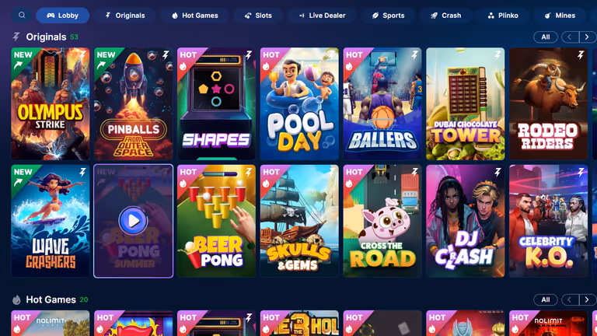The image size is (597, 336).
Task: Launch the Cross the Road game
Action: [x=382, y=221]
